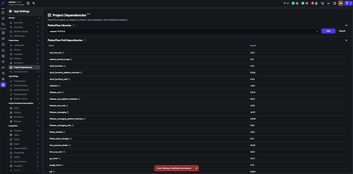Click the cached_network_image package name
The width and height of the screenshot is (353, 174).
pos(59,59)
